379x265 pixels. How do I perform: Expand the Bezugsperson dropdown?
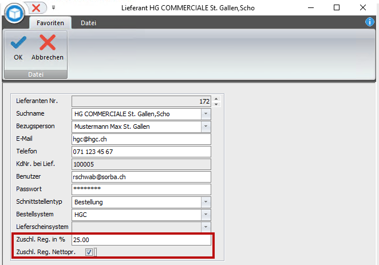(206, 126)
